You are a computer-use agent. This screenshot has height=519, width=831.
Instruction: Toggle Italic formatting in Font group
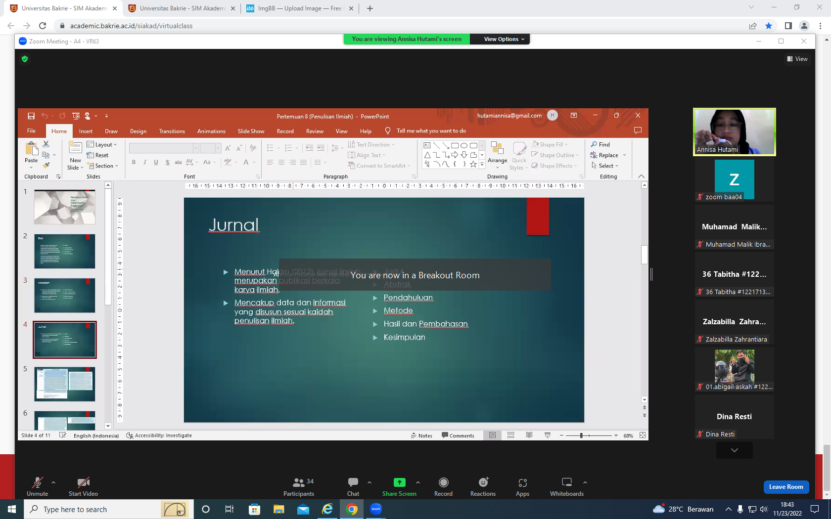tap(145, 162)
